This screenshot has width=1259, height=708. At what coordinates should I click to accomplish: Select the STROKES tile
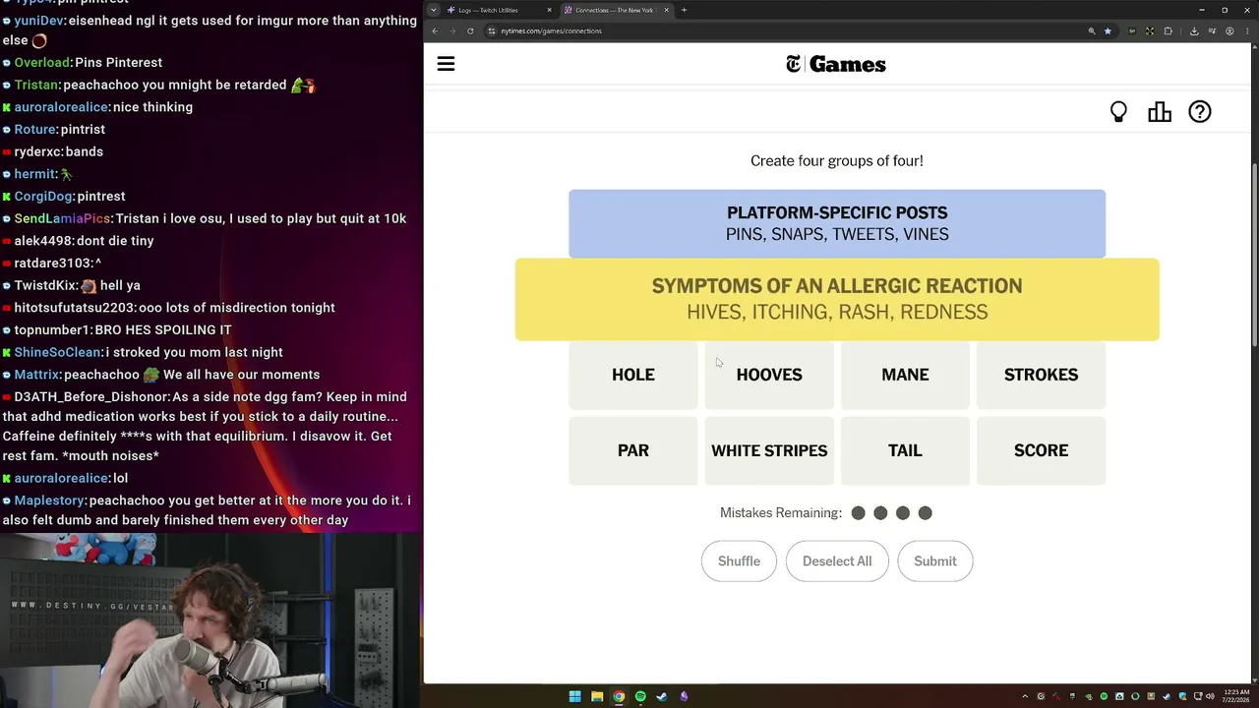point(1041,375)
